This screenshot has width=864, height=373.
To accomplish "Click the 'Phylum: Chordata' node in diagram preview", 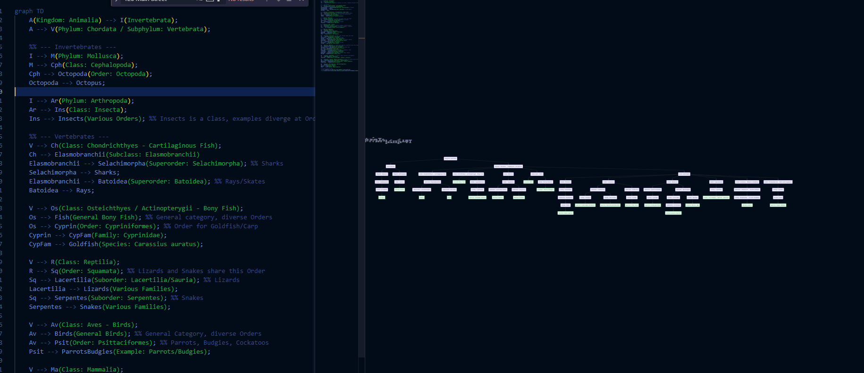I will click(508, 166).
